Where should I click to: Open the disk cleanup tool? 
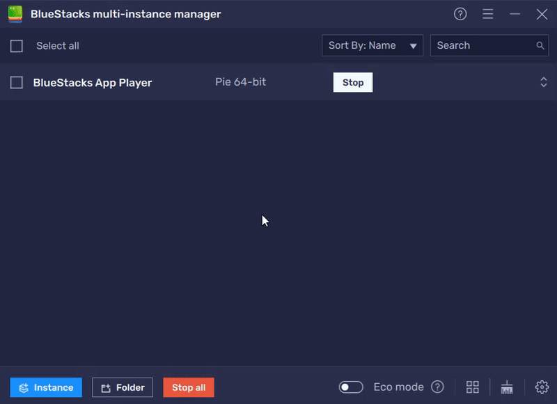507,387
